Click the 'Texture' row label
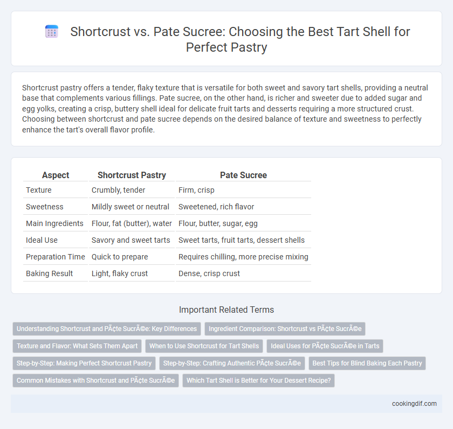This screenshot has height=429, width=453. pos(39,190)
